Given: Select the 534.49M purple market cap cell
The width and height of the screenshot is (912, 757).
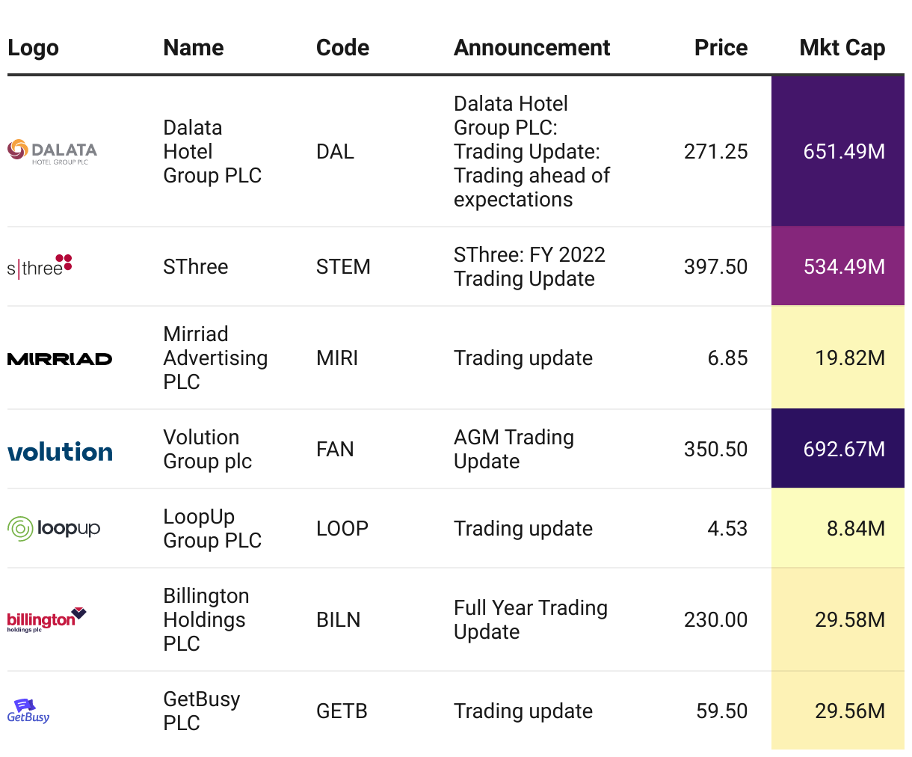Looking at the screenshot, I should [x=837, y=266].
